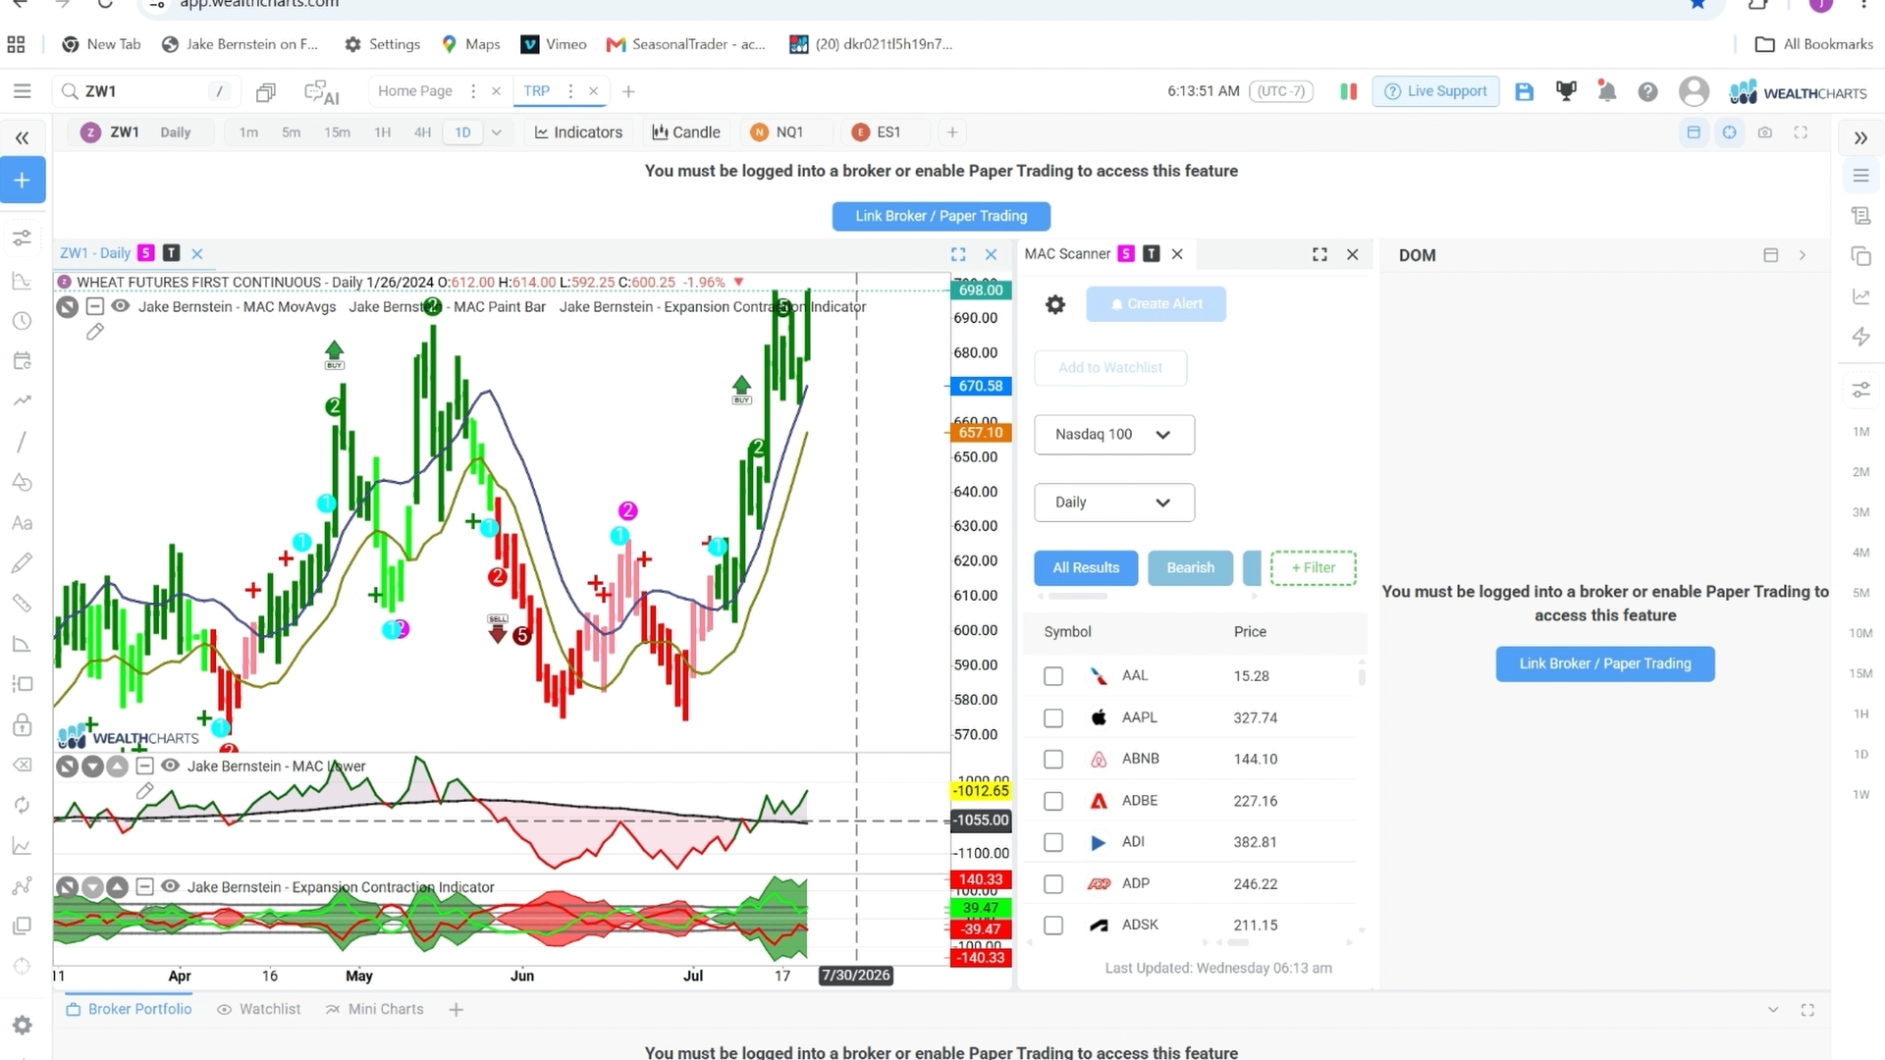Screen dimensions: 1885x1060
Task: Switch to the Home Page tab
Action: (415, 91)
